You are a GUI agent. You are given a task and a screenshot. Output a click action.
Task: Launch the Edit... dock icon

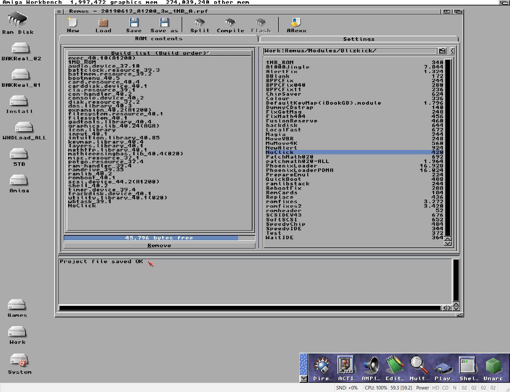tap(395, 368)
